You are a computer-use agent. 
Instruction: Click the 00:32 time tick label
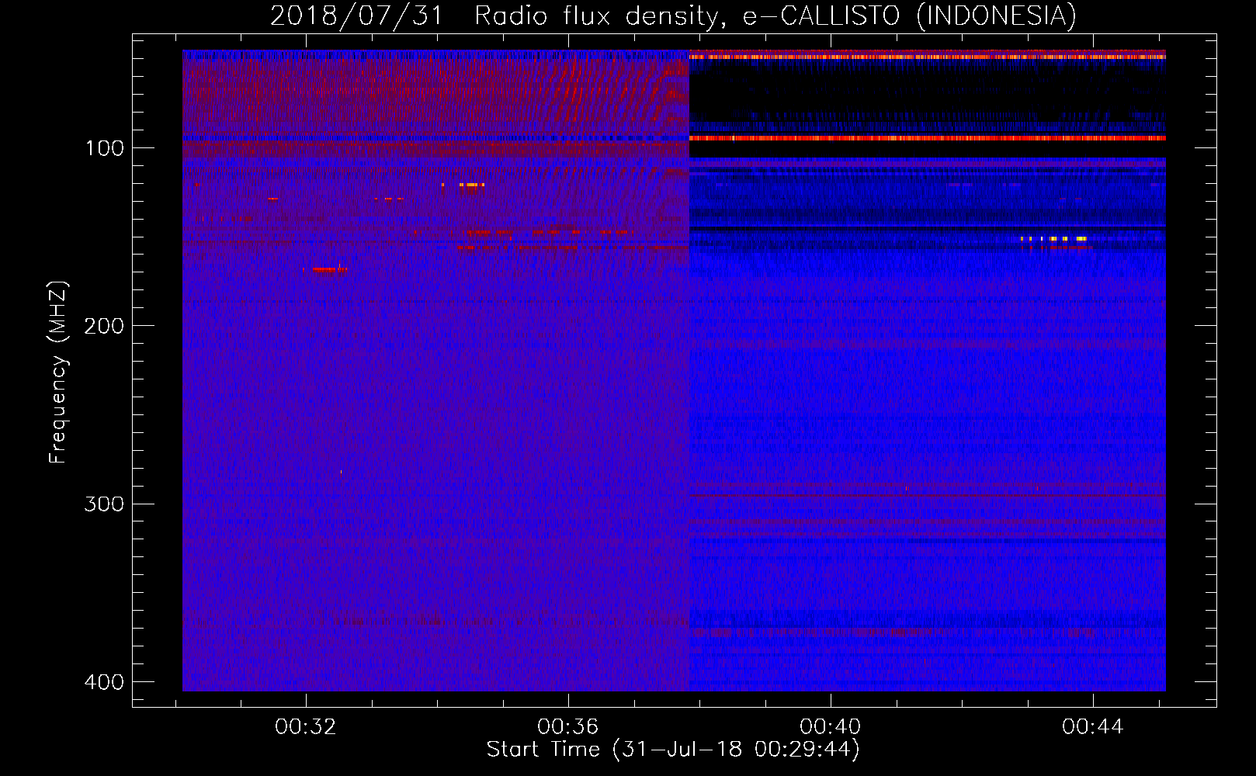[306, 726]
